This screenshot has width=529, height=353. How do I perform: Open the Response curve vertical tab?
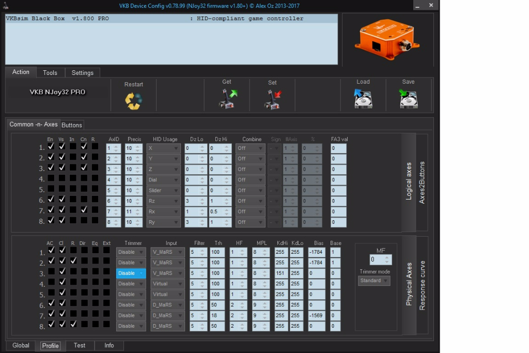click(422, 285)
